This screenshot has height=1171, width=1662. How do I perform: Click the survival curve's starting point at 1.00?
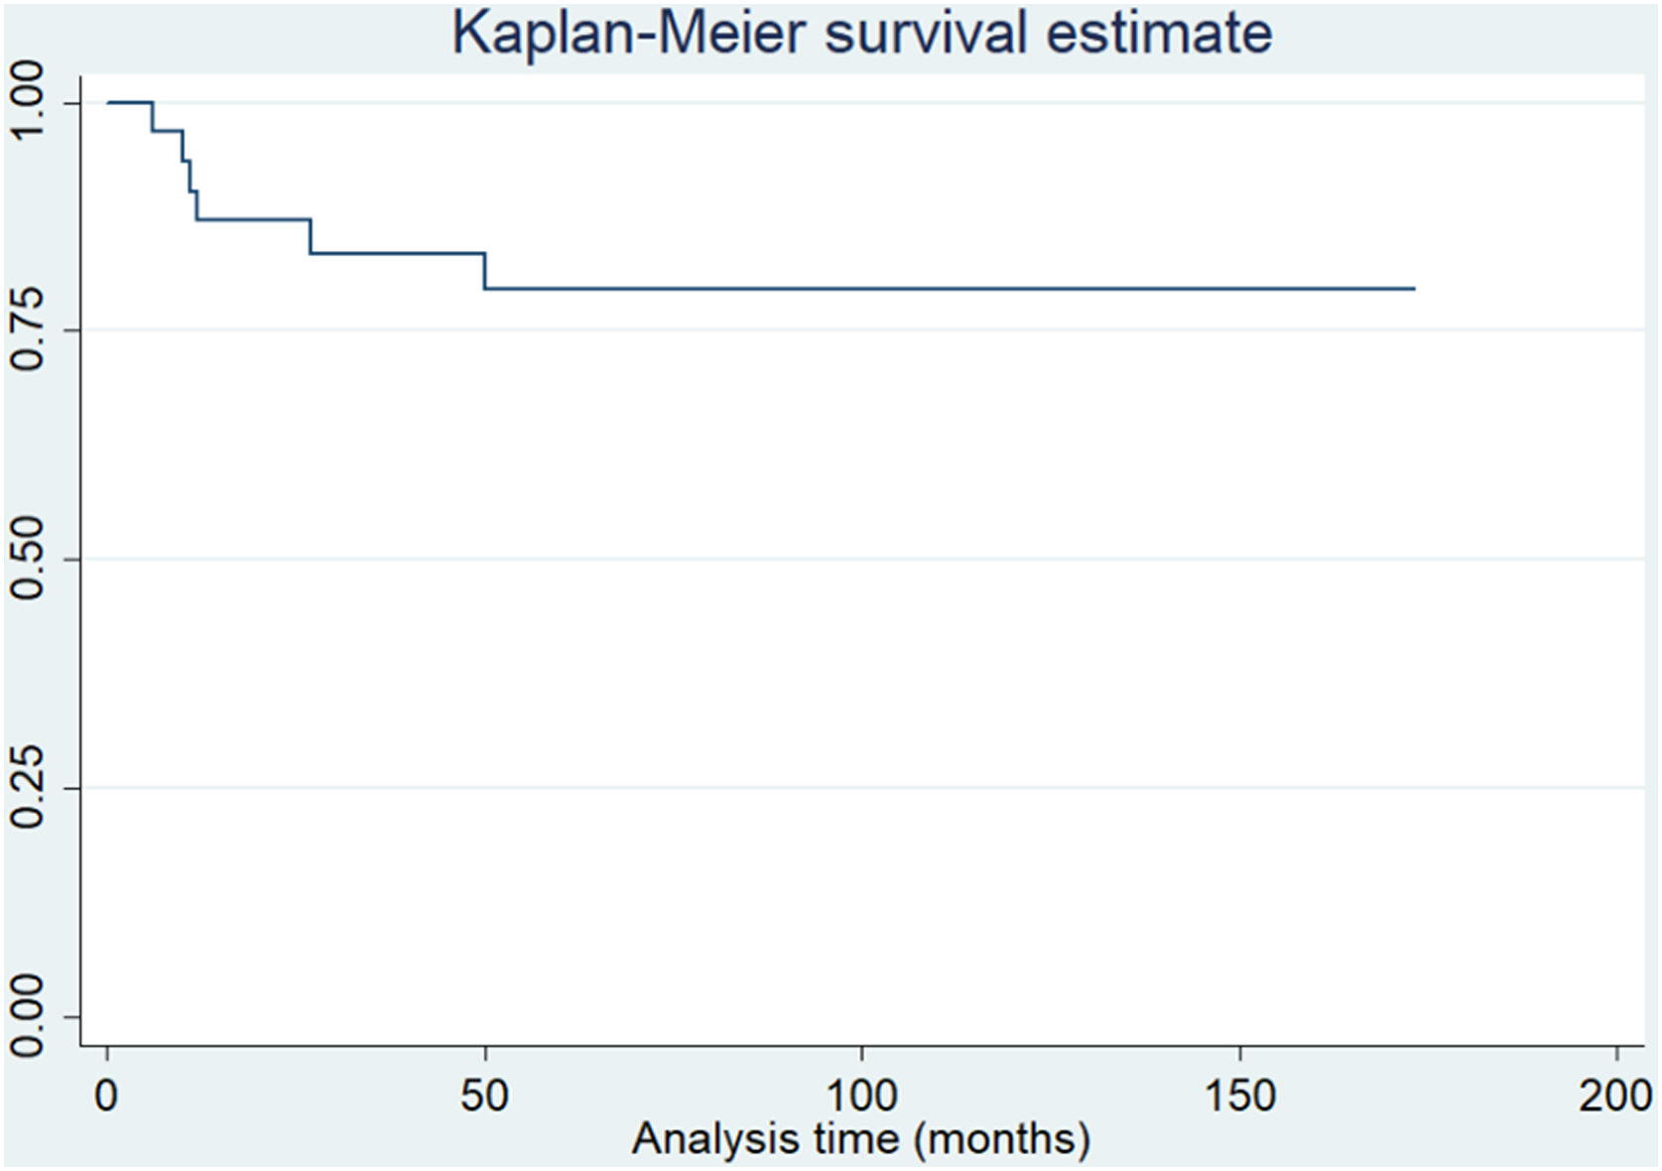(x=109, y=102)
